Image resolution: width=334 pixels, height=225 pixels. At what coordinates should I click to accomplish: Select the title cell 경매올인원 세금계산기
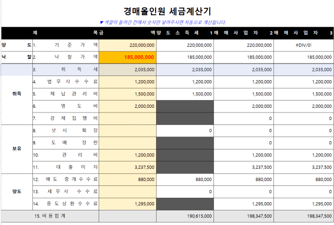coord(168,11)
